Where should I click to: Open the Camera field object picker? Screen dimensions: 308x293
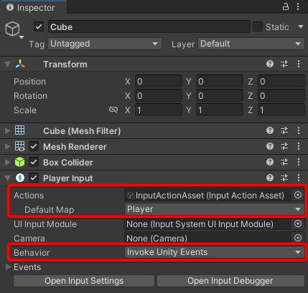coord(298,238)
